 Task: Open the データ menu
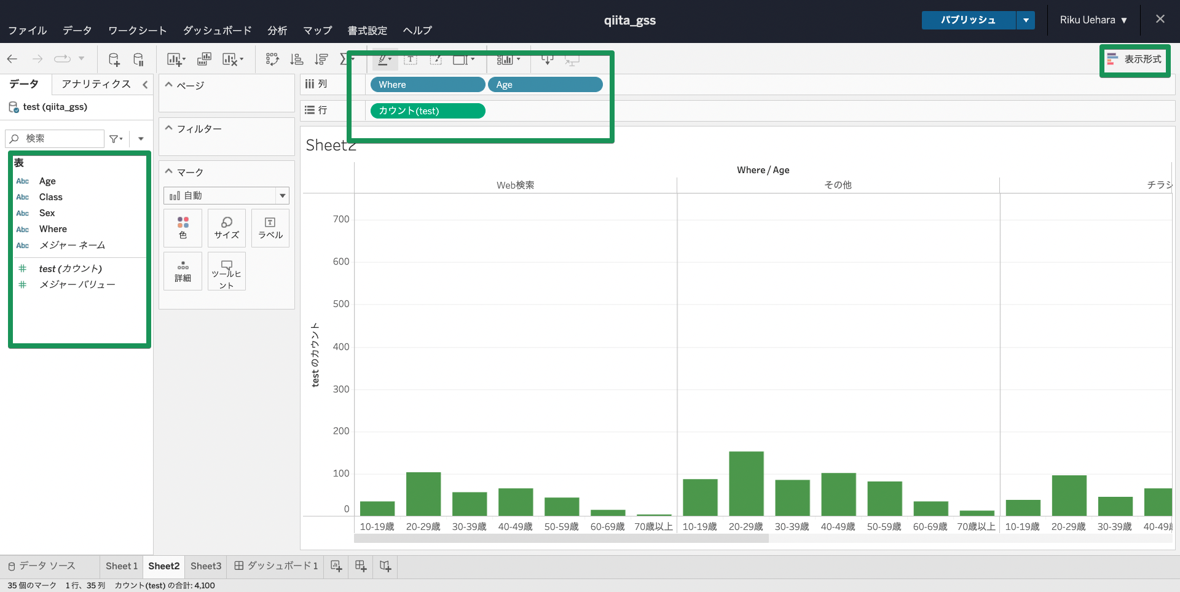(77, 31)
